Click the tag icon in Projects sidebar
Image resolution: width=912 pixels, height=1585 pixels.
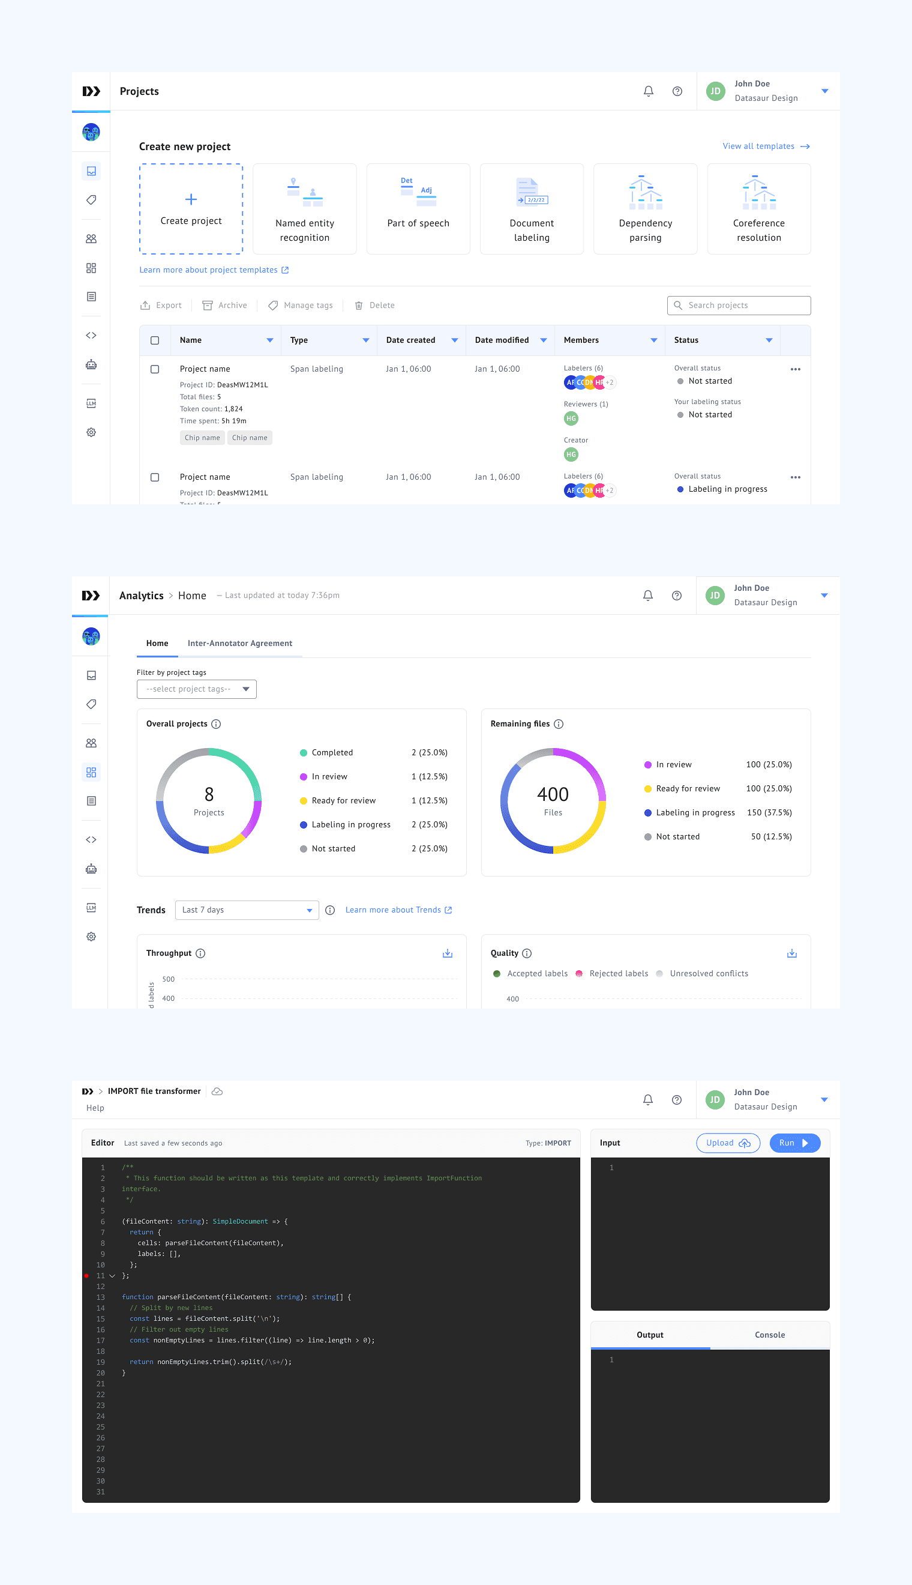(91, 200)
